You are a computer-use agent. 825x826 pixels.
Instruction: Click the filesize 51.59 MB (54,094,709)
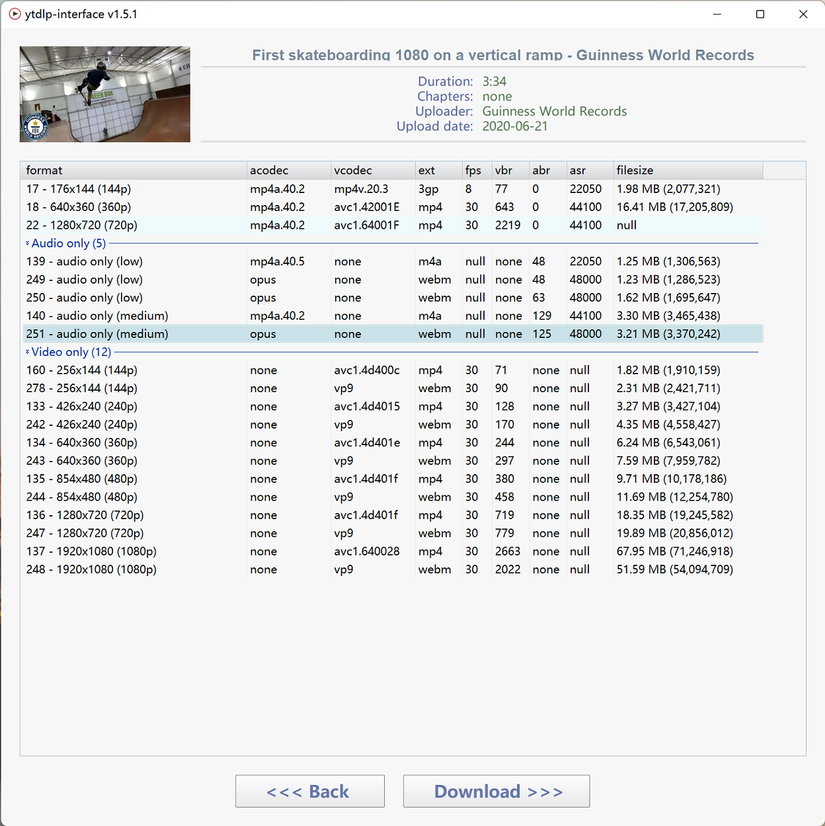coord(675,569)
